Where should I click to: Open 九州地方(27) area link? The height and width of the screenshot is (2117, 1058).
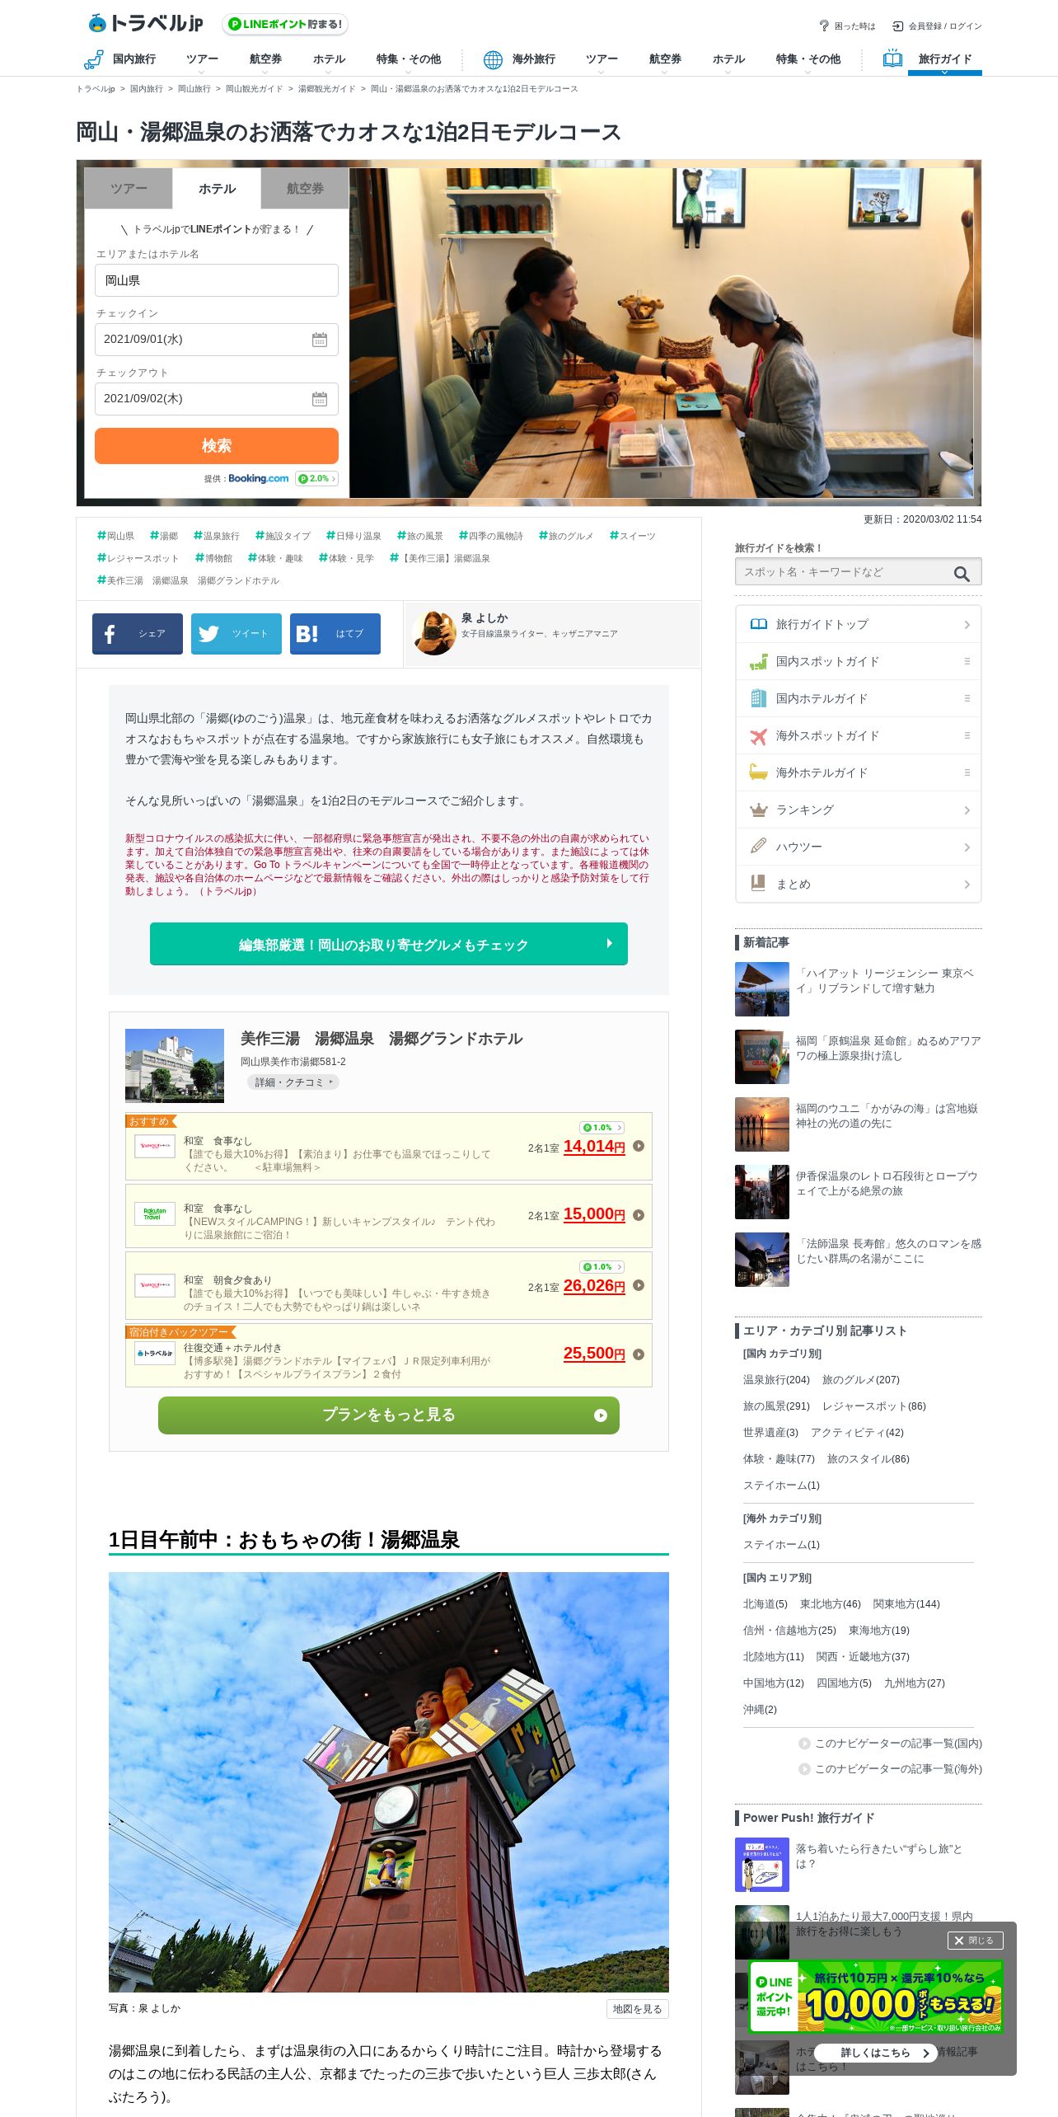[915, 1683]
